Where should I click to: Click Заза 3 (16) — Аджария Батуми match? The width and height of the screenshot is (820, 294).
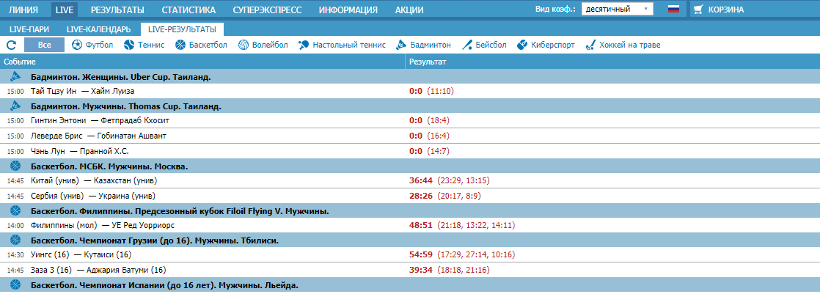(x=98, y=270)
